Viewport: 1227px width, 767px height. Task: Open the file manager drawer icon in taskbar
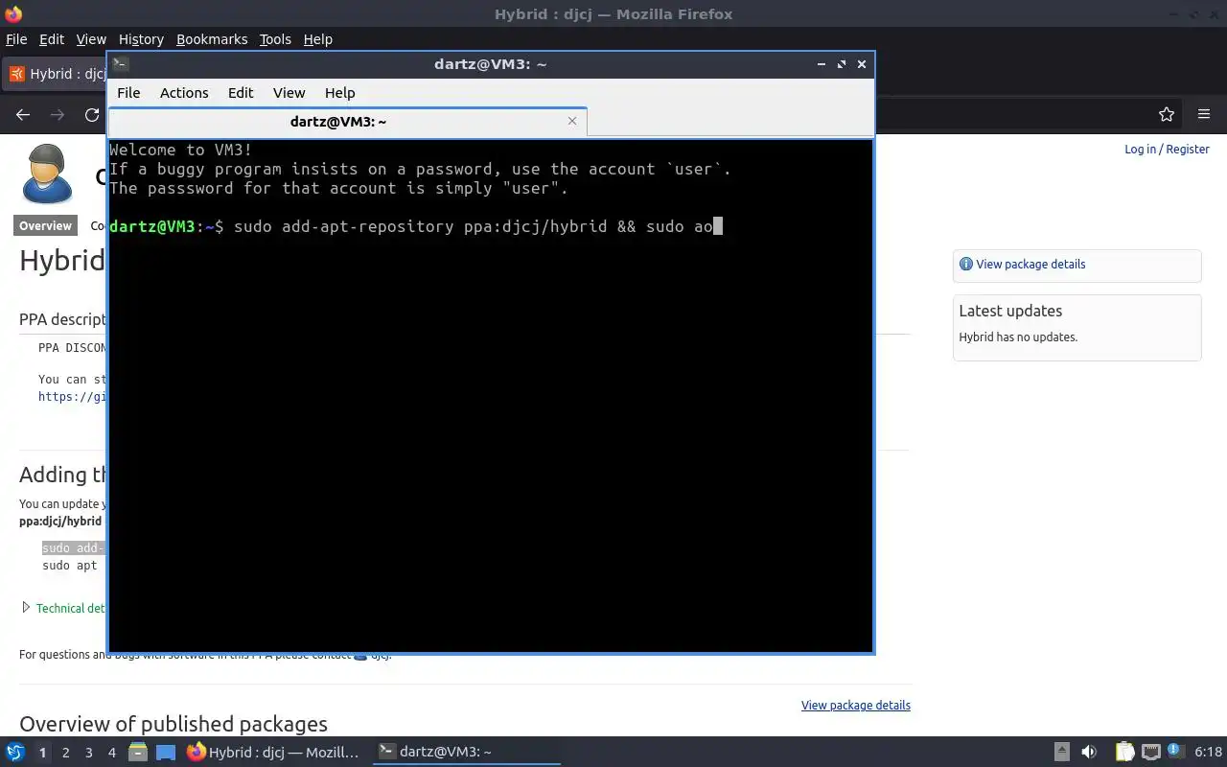(x=138, y=752)
